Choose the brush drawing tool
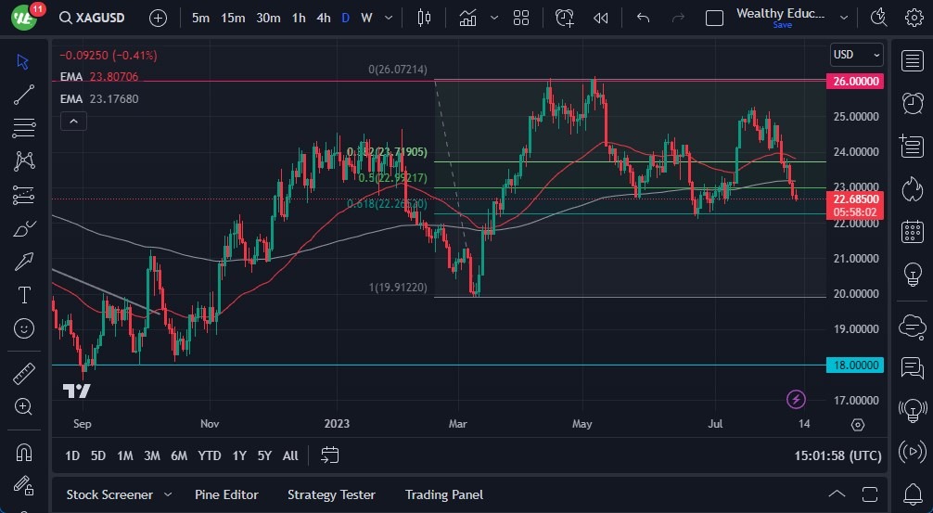The height and width of the screenshot is (513, 933). [24, 227]
